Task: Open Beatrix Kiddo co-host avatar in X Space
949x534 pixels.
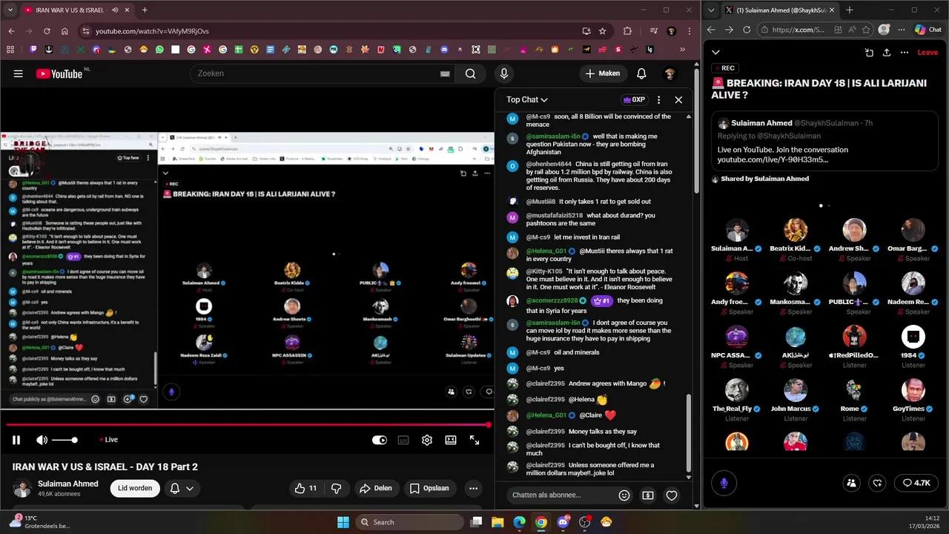Action: (x=796, y=231)
